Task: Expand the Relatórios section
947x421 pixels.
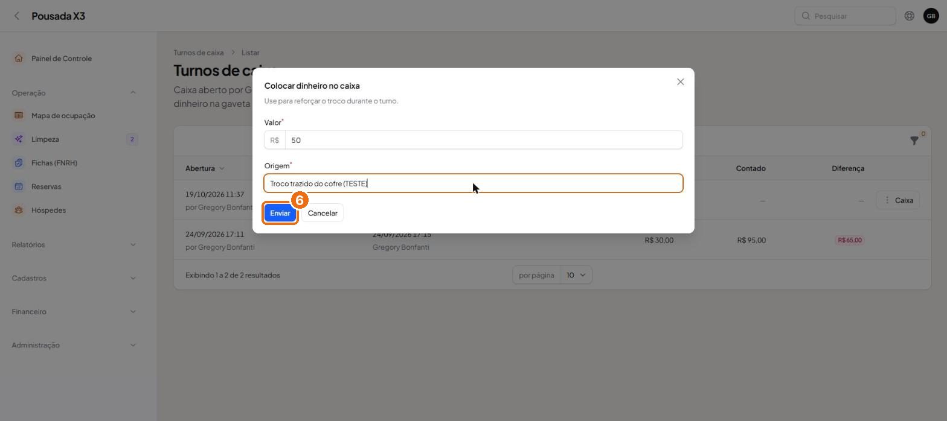Action: click(133, 244)
